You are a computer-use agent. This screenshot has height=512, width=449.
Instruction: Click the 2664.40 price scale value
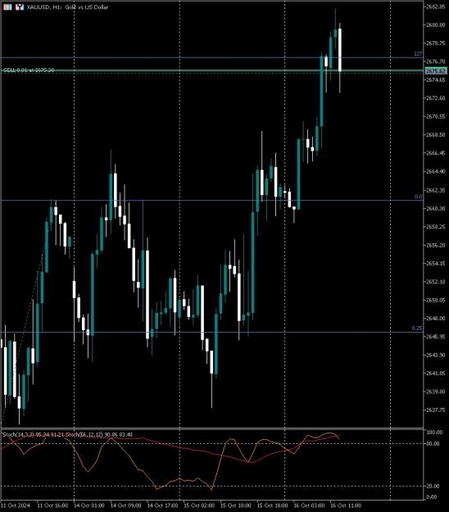(436, 171)
